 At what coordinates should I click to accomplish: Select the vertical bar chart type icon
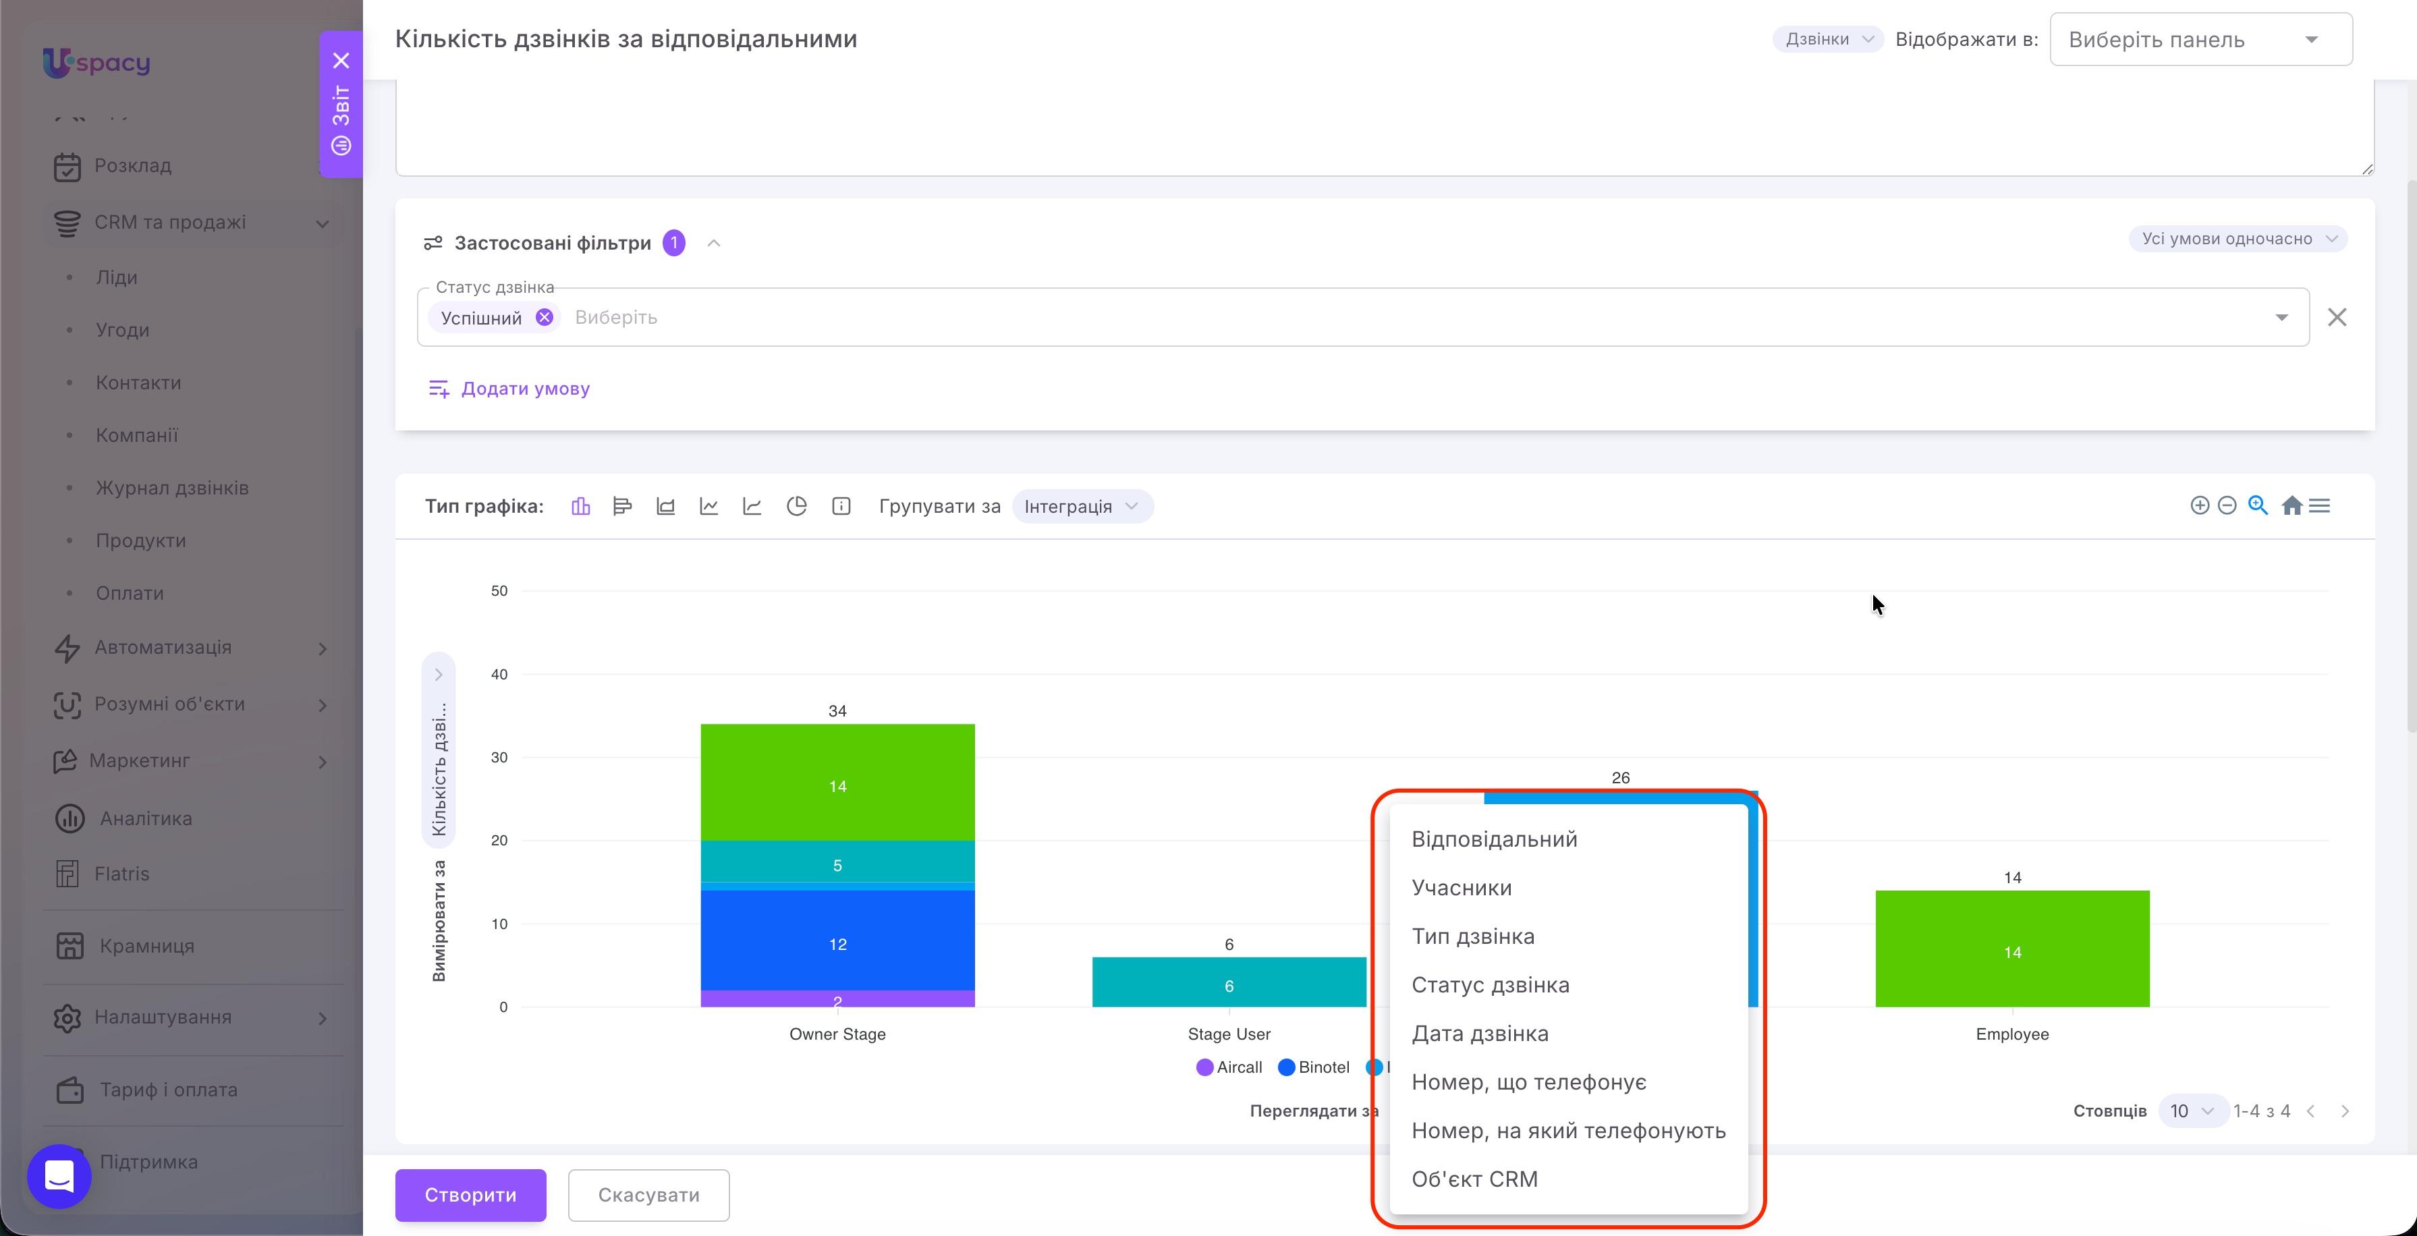(x=581, y=507)
